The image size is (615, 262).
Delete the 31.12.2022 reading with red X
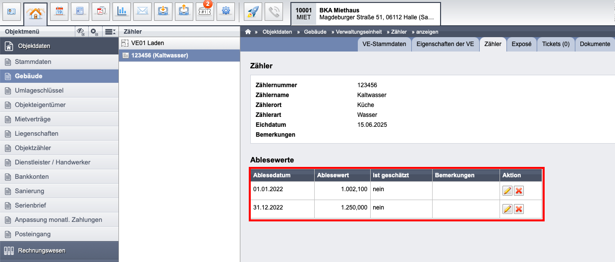point(519,209)
